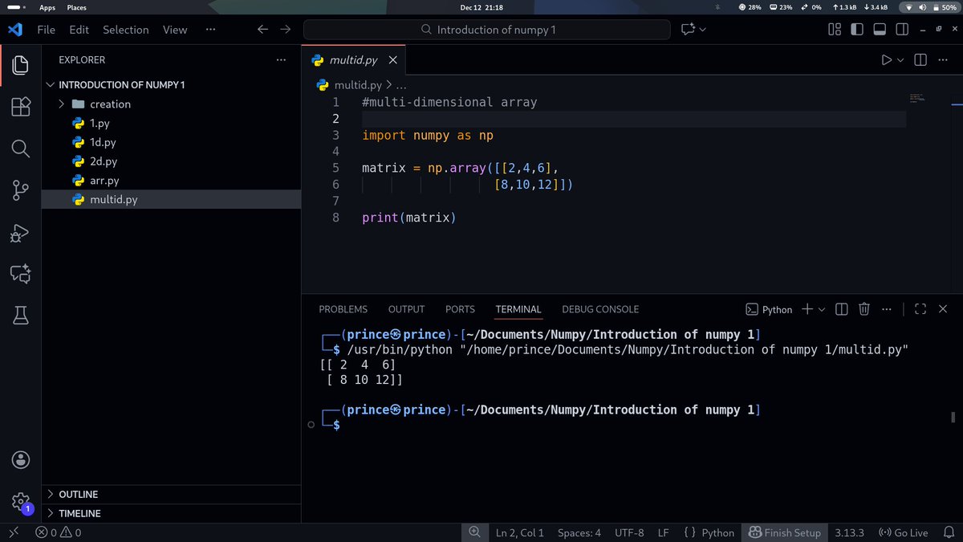Open the Edit menu
963x542 pixels.
(79, 30)
